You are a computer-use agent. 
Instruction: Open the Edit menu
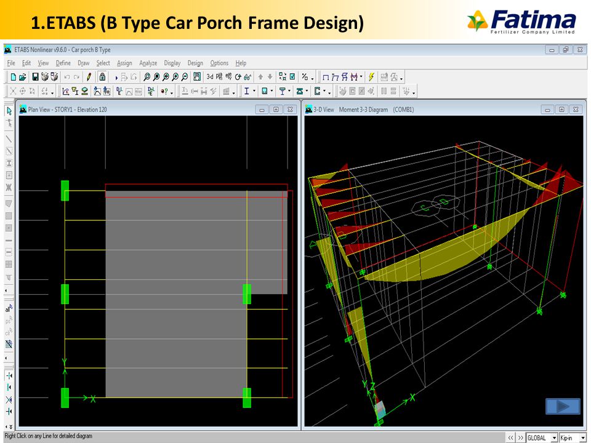pos(26,63)
